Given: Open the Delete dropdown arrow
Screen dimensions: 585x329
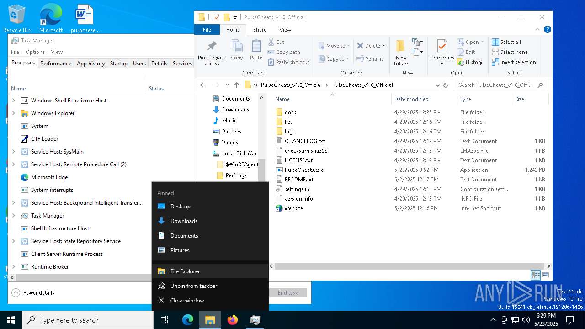Looking at the screenshot, I should pyautogui.click(x=383, y=46).
